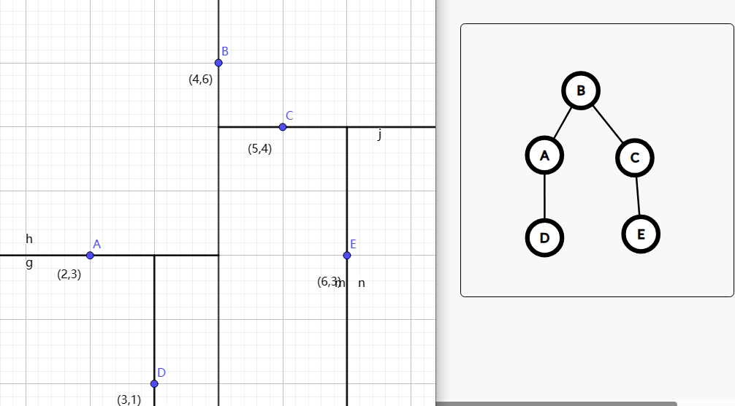This screenshot has height=406, width=735.
Task: Click the horizontal scrollbar under the tree panel
Action: pyautogui.click(x=557, y=404)
